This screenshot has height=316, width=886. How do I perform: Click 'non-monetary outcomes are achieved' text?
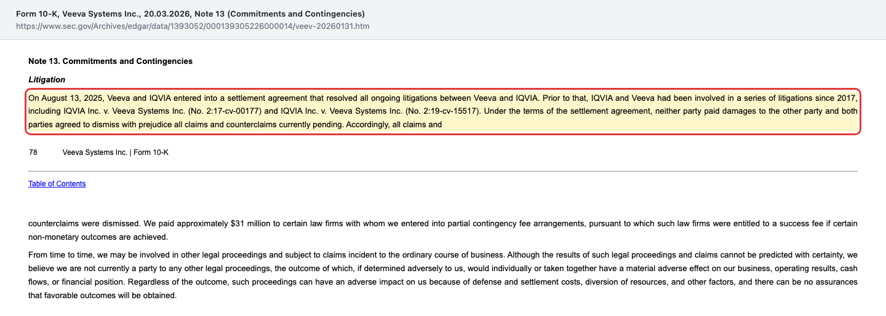(98, 237)
